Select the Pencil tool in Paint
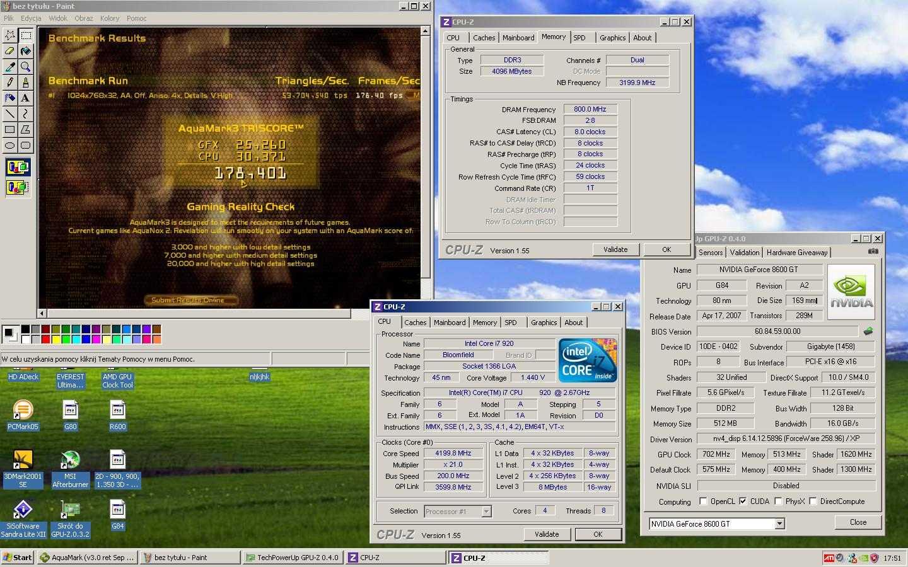The width and height of the screenshot is (908, 567). pos(10,82)
